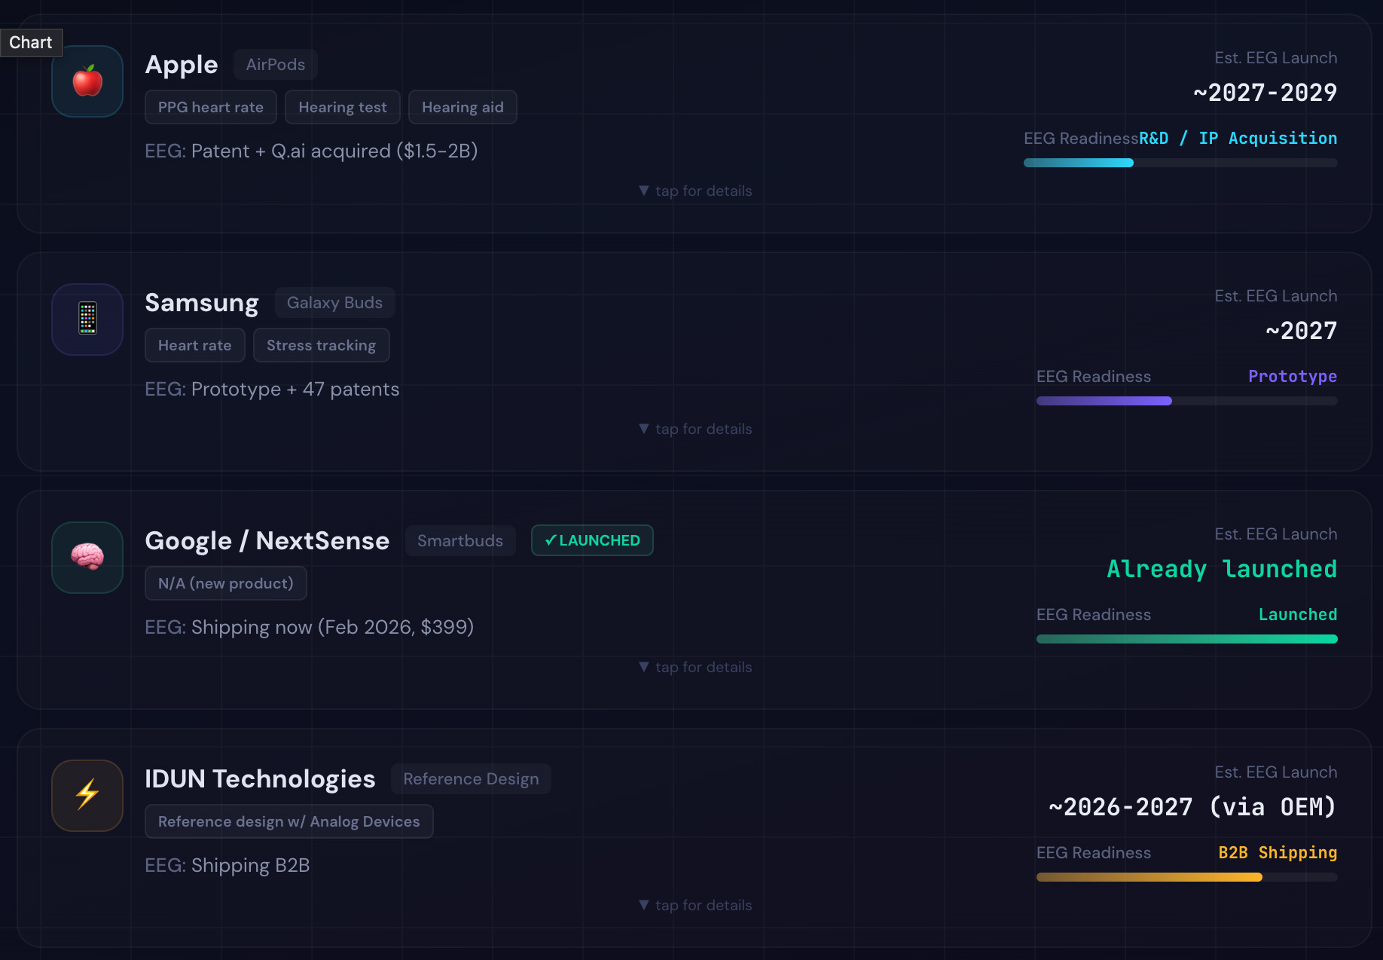Viewport: 1383px width, 960px height.
Task: Select the AirPods product tag
Action: 276,65
